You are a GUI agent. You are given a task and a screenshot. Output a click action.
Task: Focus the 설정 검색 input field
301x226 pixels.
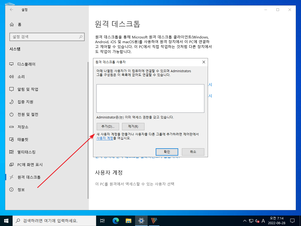point(47,37)
